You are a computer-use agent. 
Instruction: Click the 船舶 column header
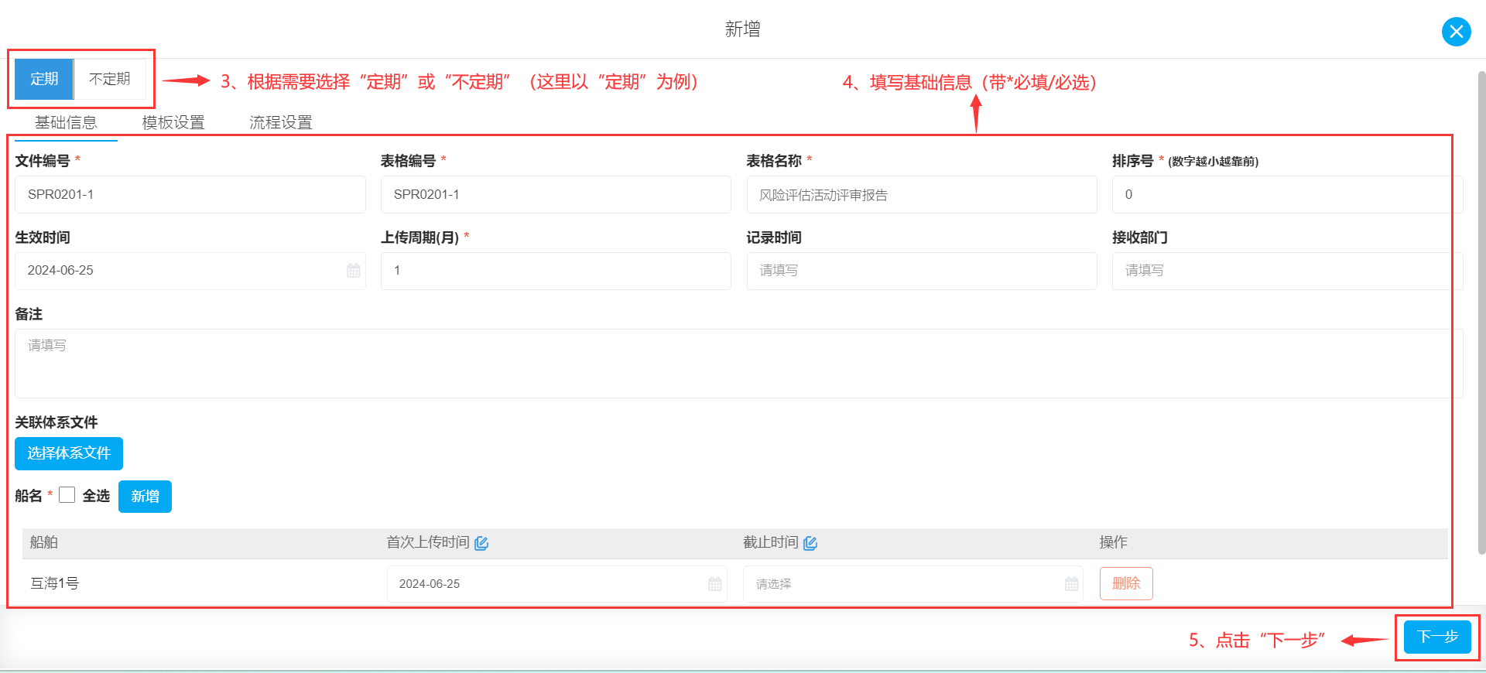(x=44, y=542)
